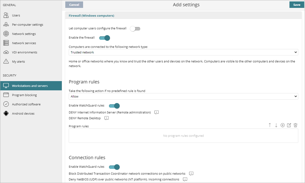The image size is (305, 183).
Task: Save the firewall settings
Action: coord(297,5)
